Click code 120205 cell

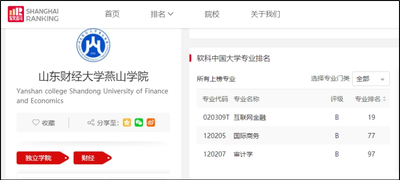pos(214,136)
